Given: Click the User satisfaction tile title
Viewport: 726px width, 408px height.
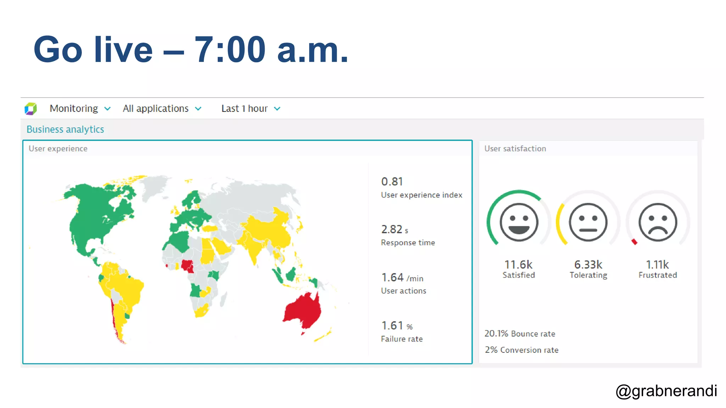Looking at the screenshot, I should [515, 148].
